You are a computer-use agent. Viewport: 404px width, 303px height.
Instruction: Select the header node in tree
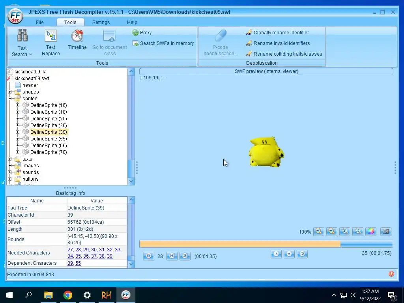30,85
